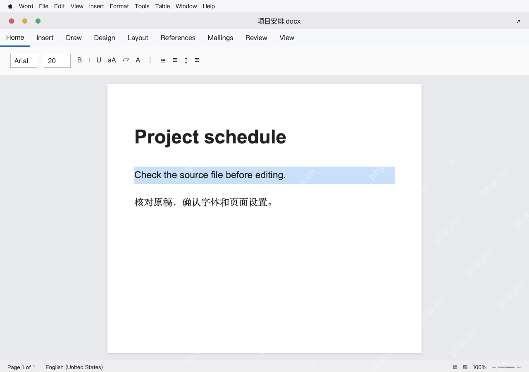Click the lines icon right after the bulleted list icon
This screenshot has height=372, width=529.
pos(175,60)
